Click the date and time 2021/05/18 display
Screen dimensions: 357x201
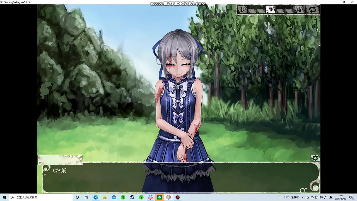coord(341,198)
